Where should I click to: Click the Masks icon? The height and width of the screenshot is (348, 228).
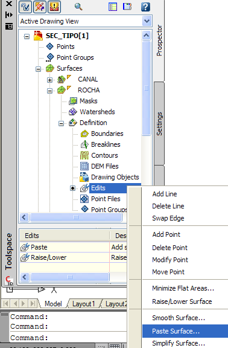pyautogui.click(x=73, y=101)
